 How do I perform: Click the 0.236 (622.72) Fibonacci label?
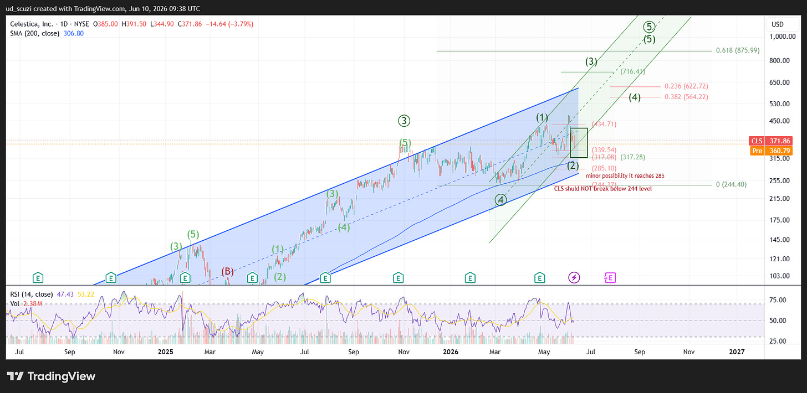(x=686, y=86)
